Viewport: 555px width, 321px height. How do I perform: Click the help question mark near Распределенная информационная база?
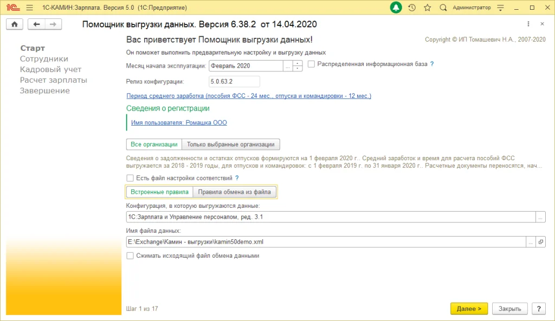point(432,64)
